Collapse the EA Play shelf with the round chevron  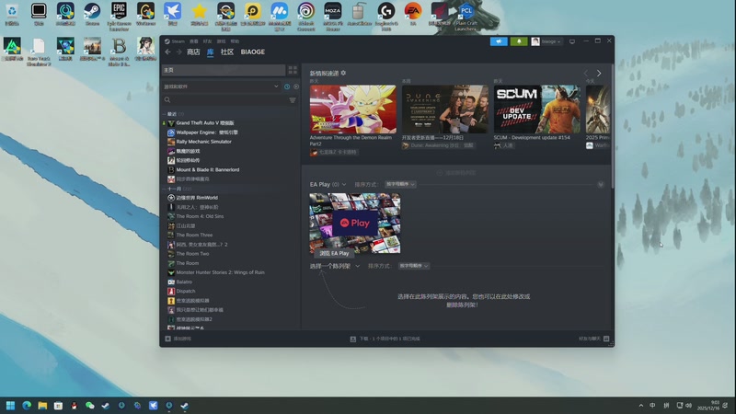click(x=601, y=185)
